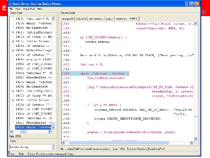Select trace row 1448 status = pIoSt
The width and height of the screenshot is (210, 158).
click(x=33, y=59)
